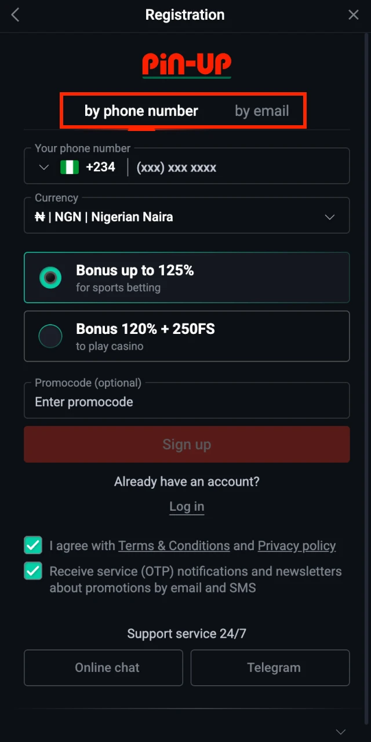Uncheck the notifications and newsletters checkbox
The width and height of the screenshot is (371, 742).
(x=33, y=572)
